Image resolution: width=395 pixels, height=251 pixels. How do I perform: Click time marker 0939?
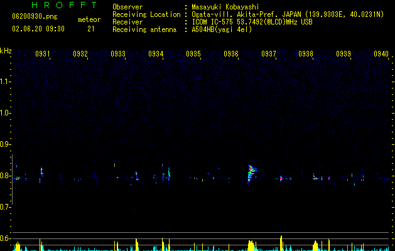point(344,54)
